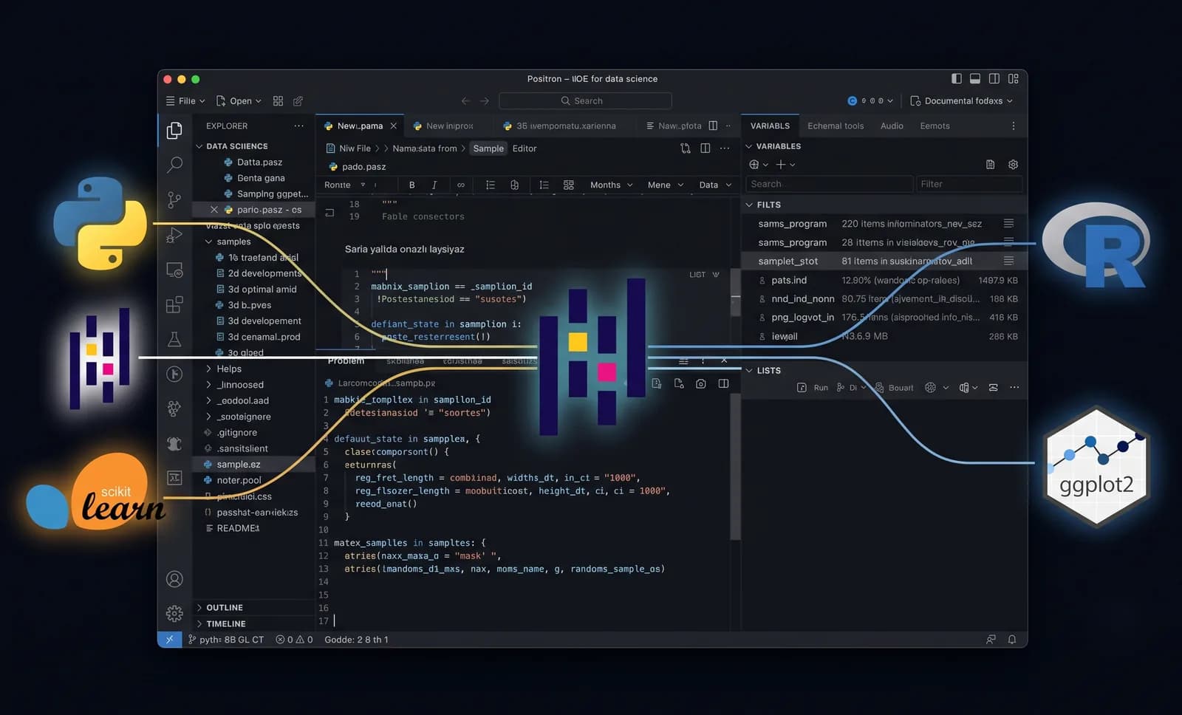The height and width of the screenshot is (715, 1182).
Task: Click the notifications bell in status bar
Action: tap(1012, 640)
